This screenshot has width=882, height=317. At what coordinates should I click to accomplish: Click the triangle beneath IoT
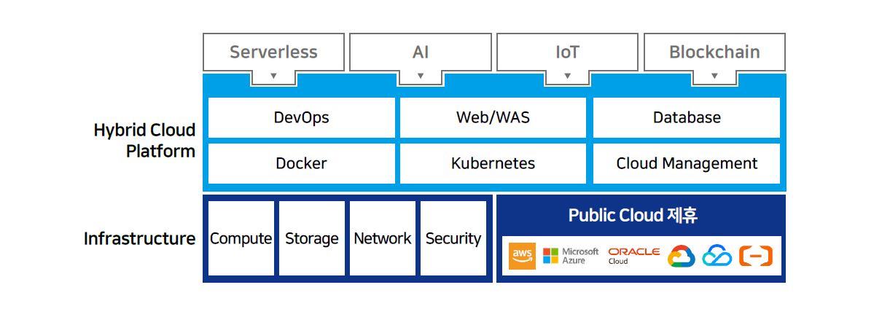568,76
